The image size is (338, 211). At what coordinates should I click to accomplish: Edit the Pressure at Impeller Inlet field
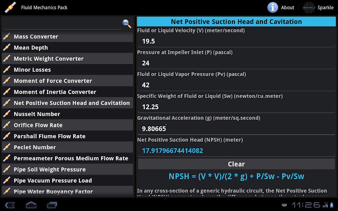coord(237,63)
